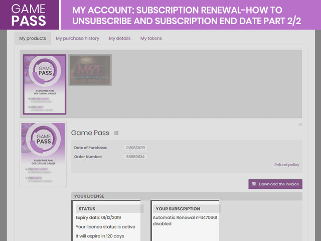Open the My products tab
This screenshot has width=321, height=241.
coord(33,38)
